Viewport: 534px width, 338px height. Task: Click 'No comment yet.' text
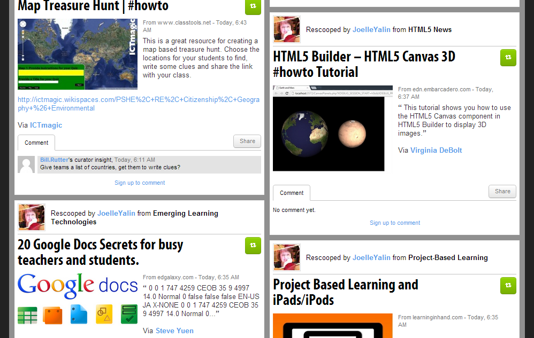[294, 210]
